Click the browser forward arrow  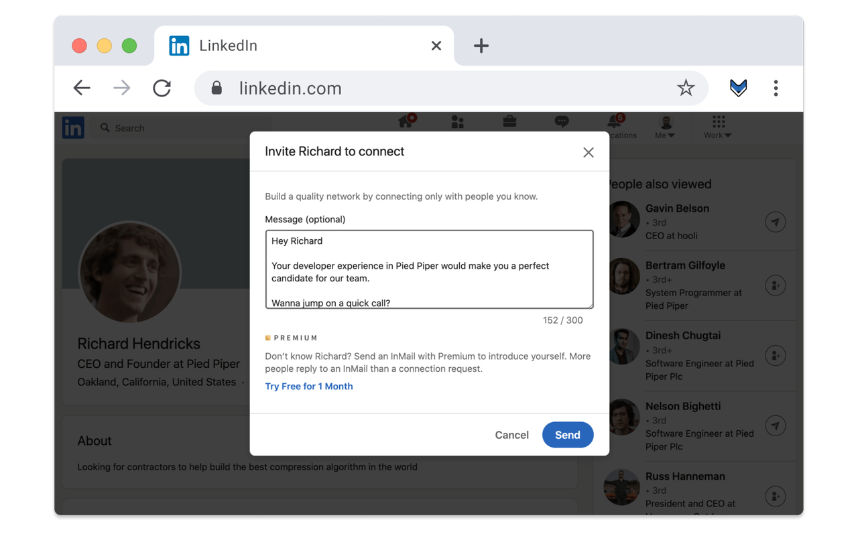click(121, 88)
